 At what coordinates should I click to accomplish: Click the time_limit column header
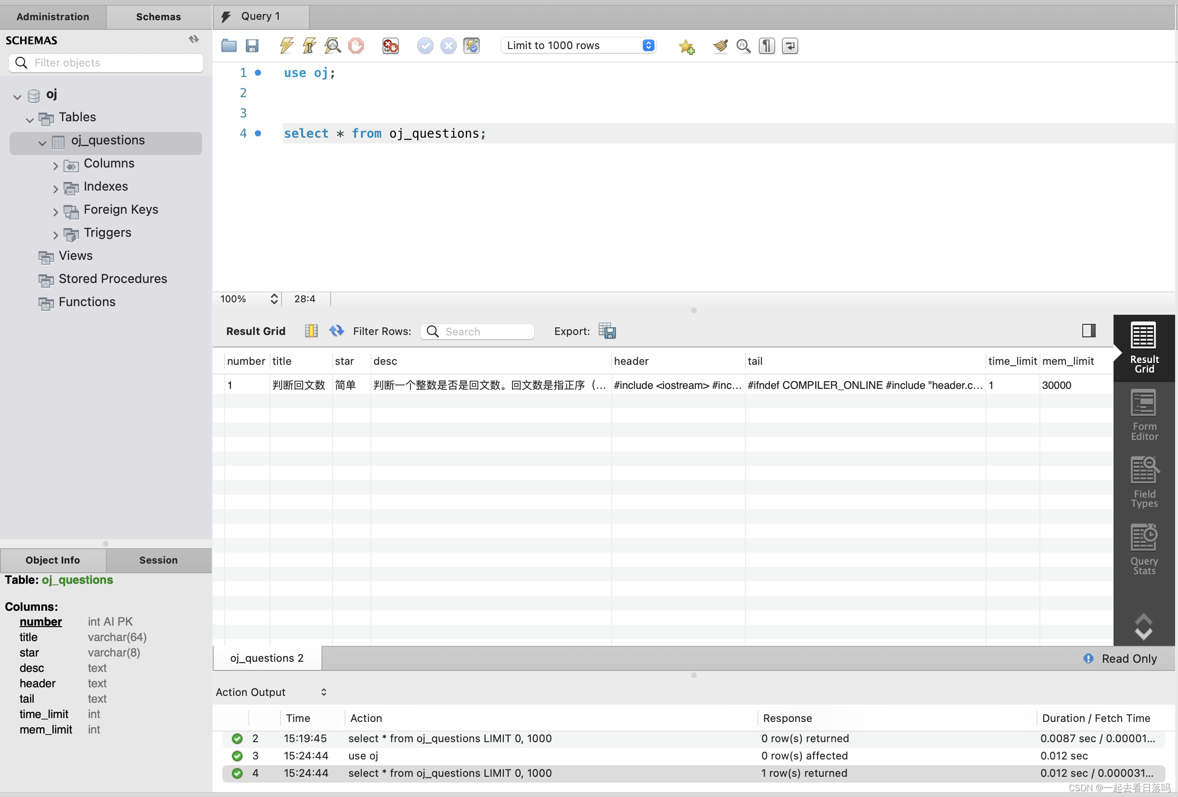(x=1012, y=361)
